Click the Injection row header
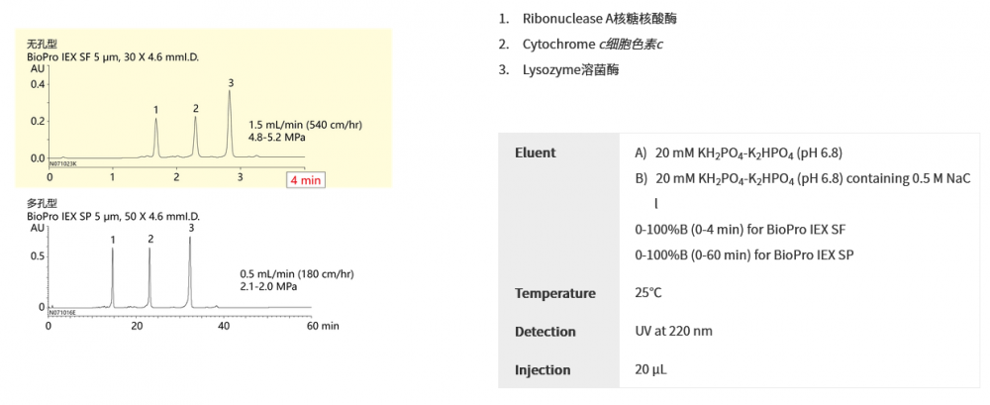990x405 pixels. [543, 370]
